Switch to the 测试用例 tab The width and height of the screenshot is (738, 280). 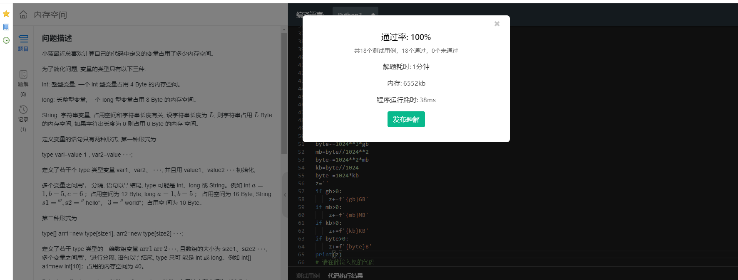point(308,276)
